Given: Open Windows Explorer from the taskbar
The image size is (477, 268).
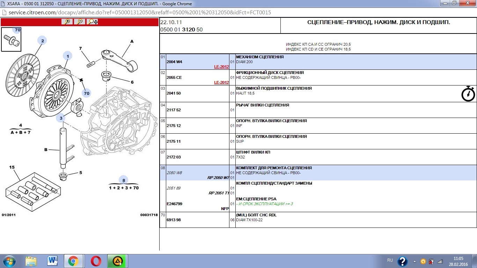Looking at the screenshot, I should pos(31,261).
